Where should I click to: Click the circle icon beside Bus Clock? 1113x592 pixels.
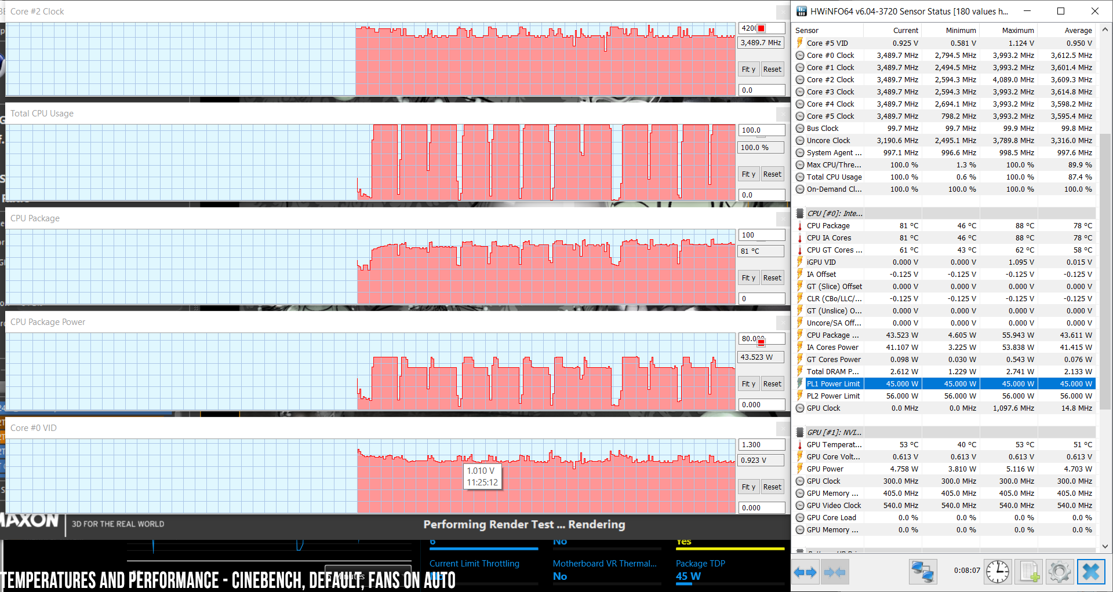(800, 128)
